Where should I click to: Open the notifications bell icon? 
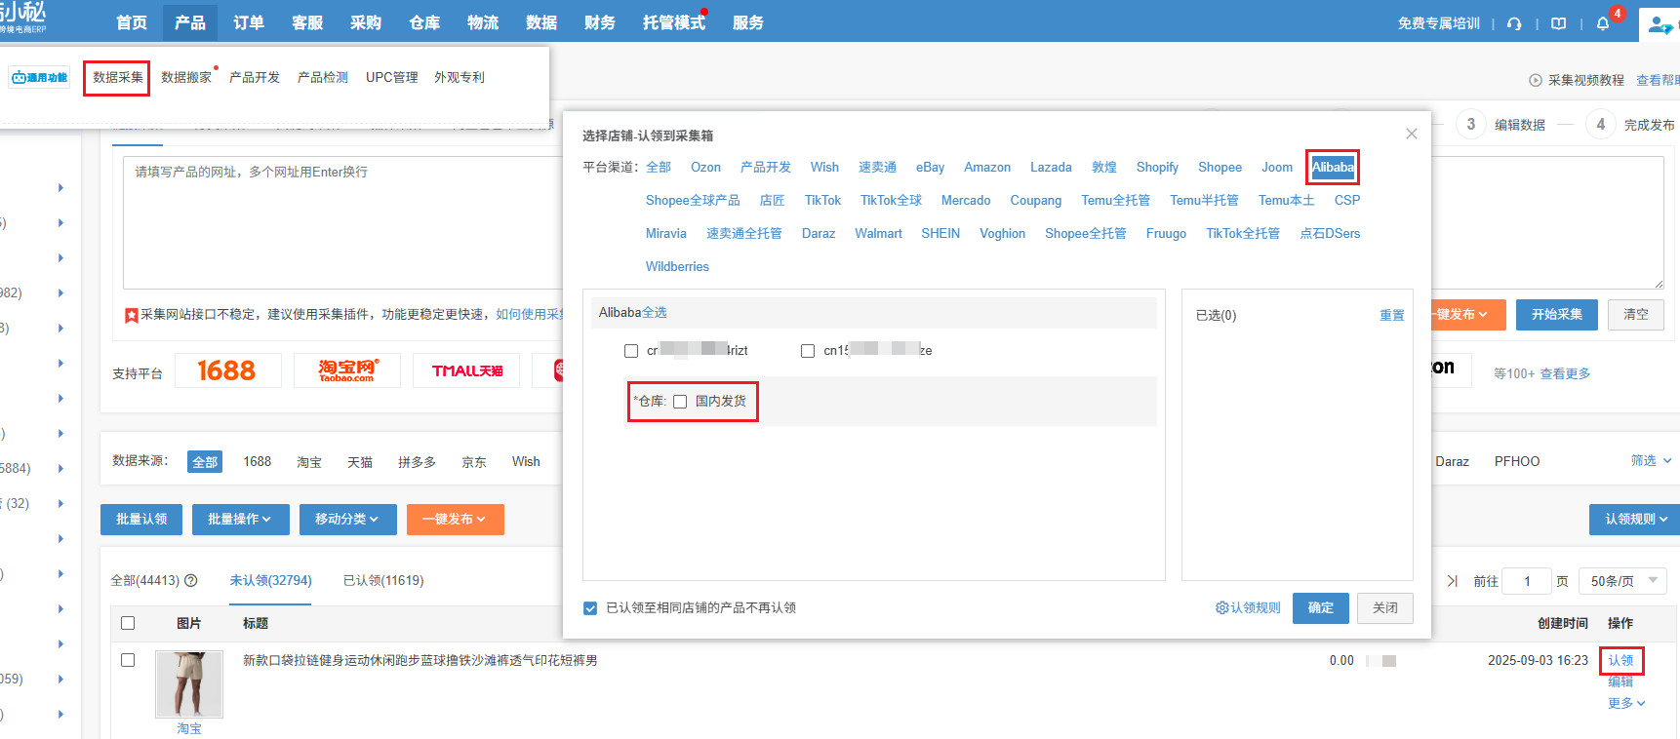coord(1603,23)
